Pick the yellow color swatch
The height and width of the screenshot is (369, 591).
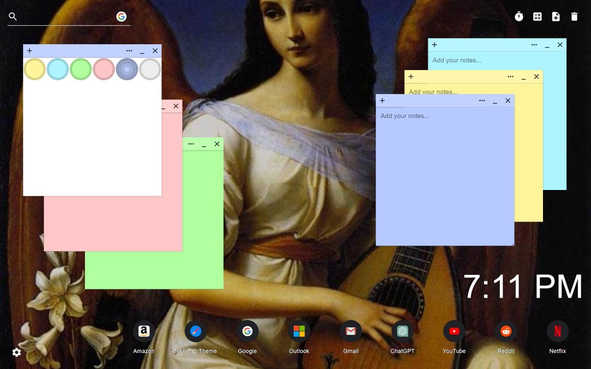(35, 69)
